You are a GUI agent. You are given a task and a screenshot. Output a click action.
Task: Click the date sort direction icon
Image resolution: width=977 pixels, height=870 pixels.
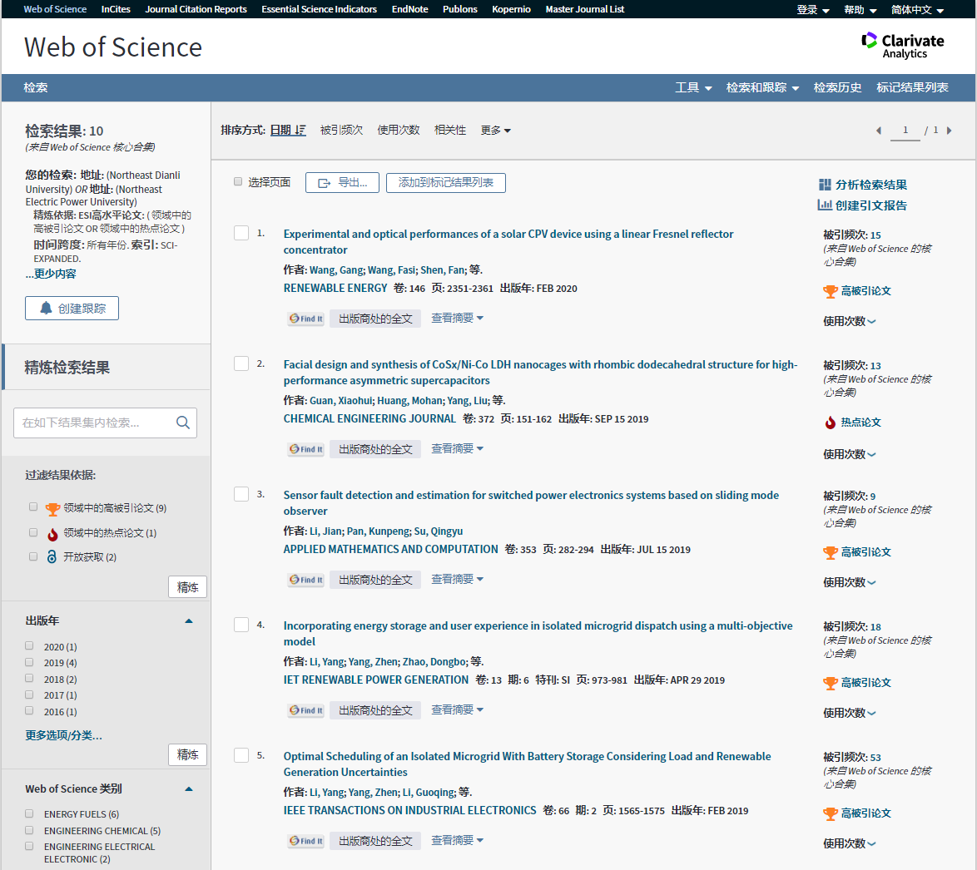point(300,130)
